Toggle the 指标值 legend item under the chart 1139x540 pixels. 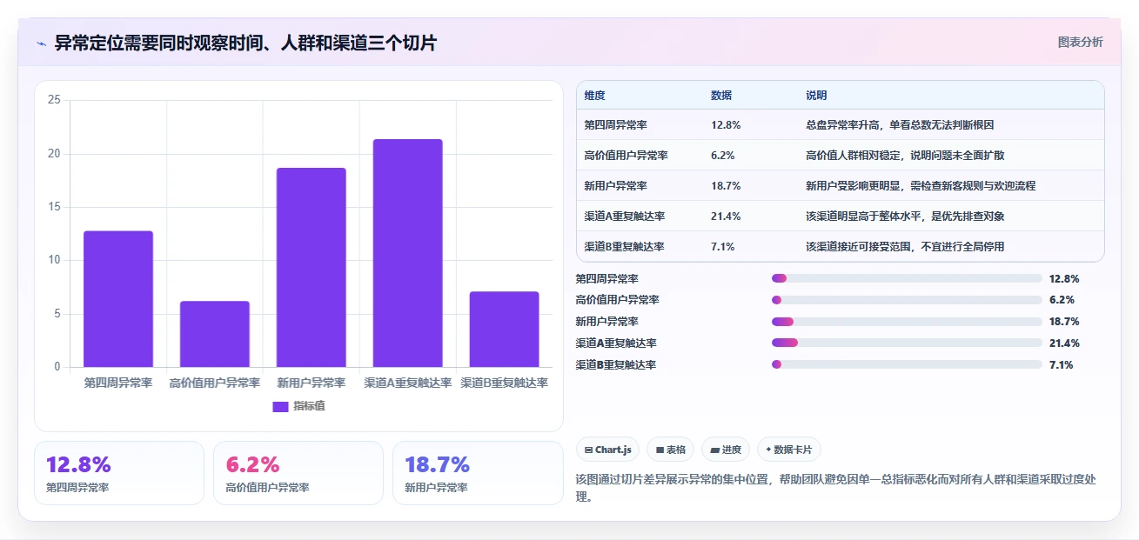[298, 406]
